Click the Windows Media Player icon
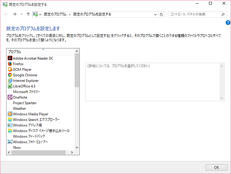The image size is (231, 174). [10, 114]
